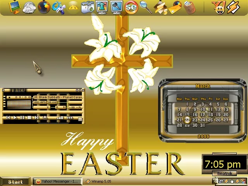248x186 pixels.
Task: Open the envelope mail icon in dock
Action: click(x=175, y=7)
